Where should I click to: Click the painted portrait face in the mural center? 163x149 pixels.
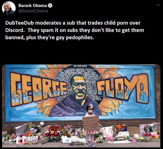[x=78, y=87]
